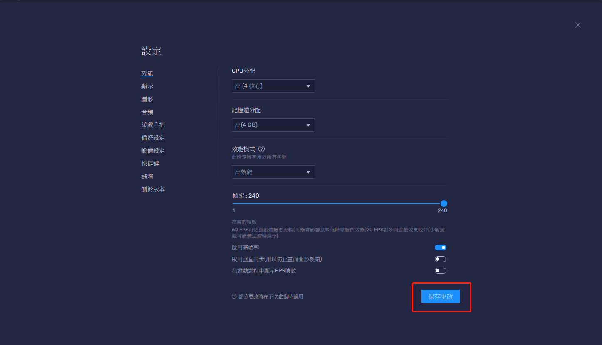This screenshot has height=345, width=602.
Task: Click the help icon beside 效能模式
Action: (261, 149)
